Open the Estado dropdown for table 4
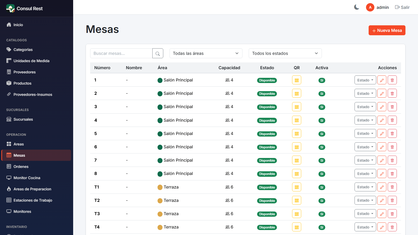The image size is (418, 235). pyautogui.click(x=365, y=120)
